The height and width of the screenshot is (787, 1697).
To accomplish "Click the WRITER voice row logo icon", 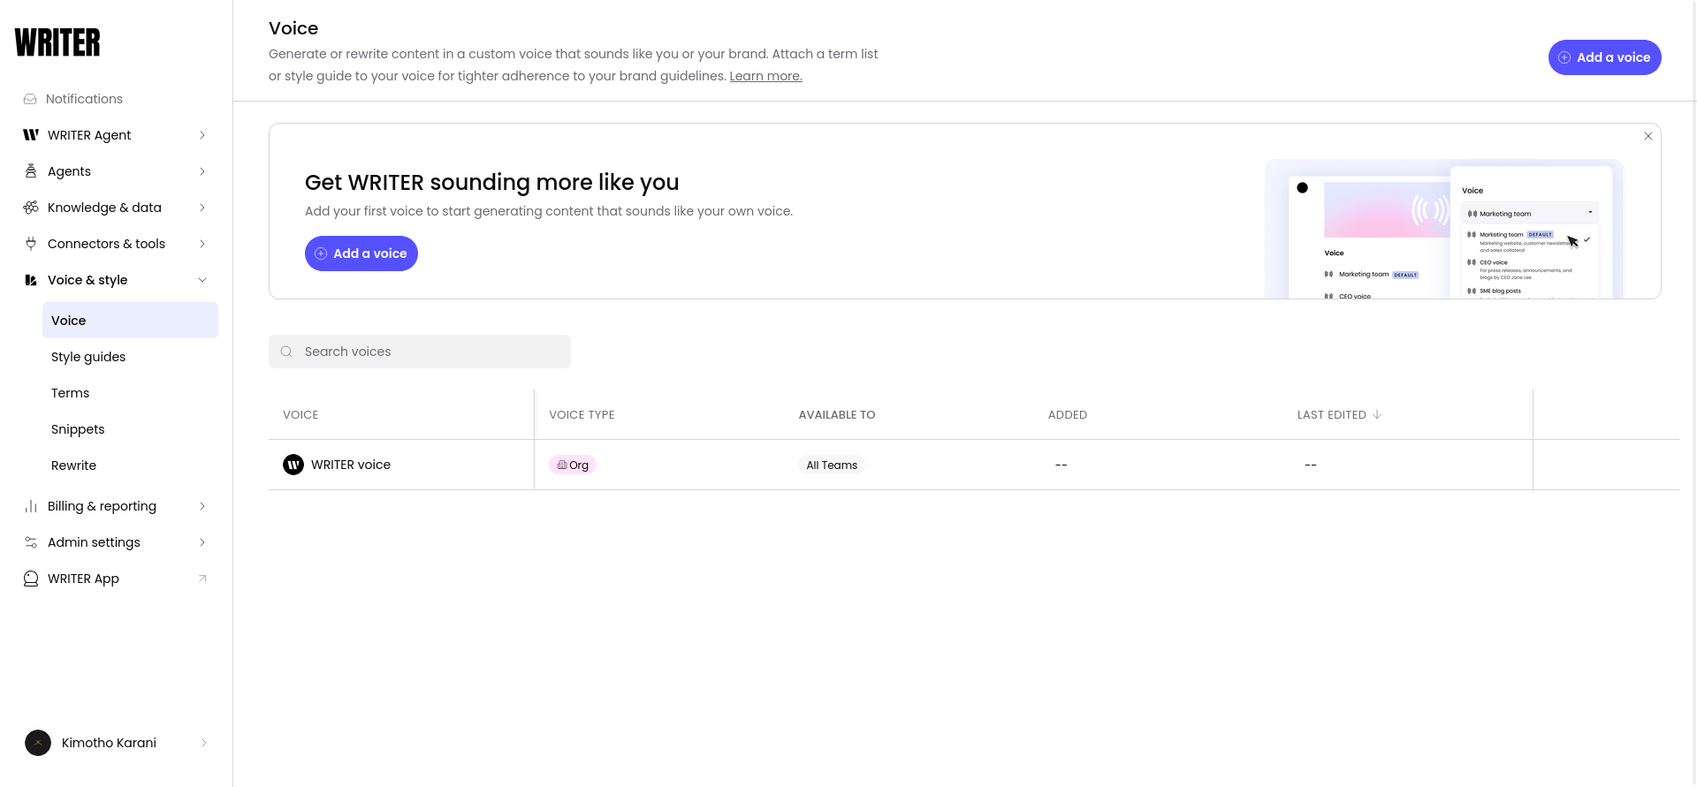I will pos(293,465).
